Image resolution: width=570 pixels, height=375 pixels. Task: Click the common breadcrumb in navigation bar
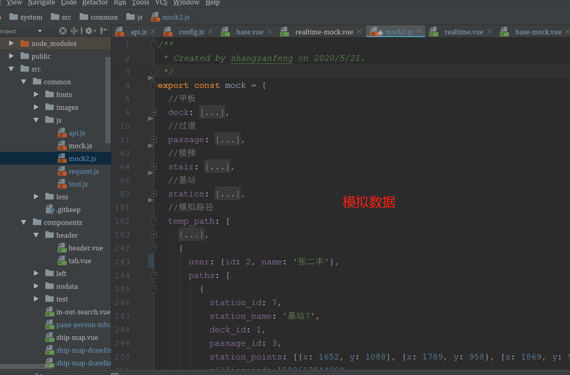pyautogui.click(x=104, y=17)
